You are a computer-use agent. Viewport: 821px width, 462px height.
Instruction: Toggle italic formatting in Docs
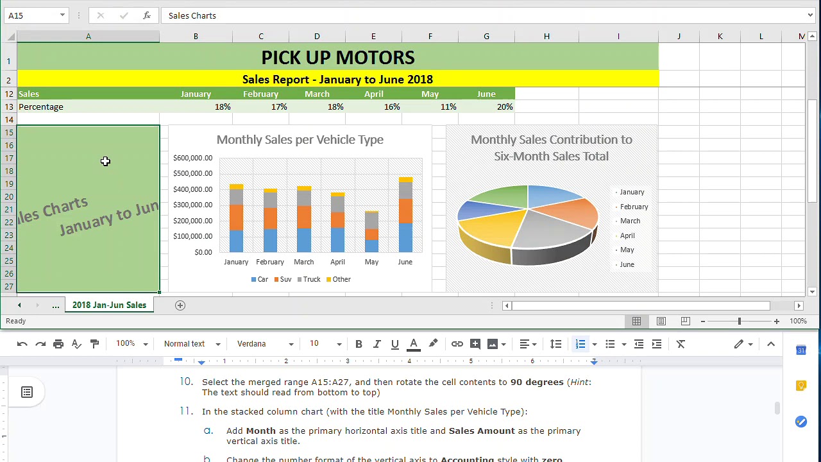click(377, 344)
